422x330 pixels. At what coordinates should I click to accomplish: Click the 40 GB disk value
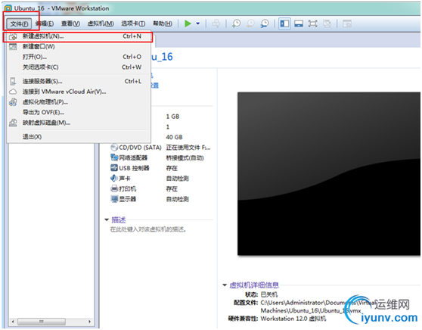174,137
